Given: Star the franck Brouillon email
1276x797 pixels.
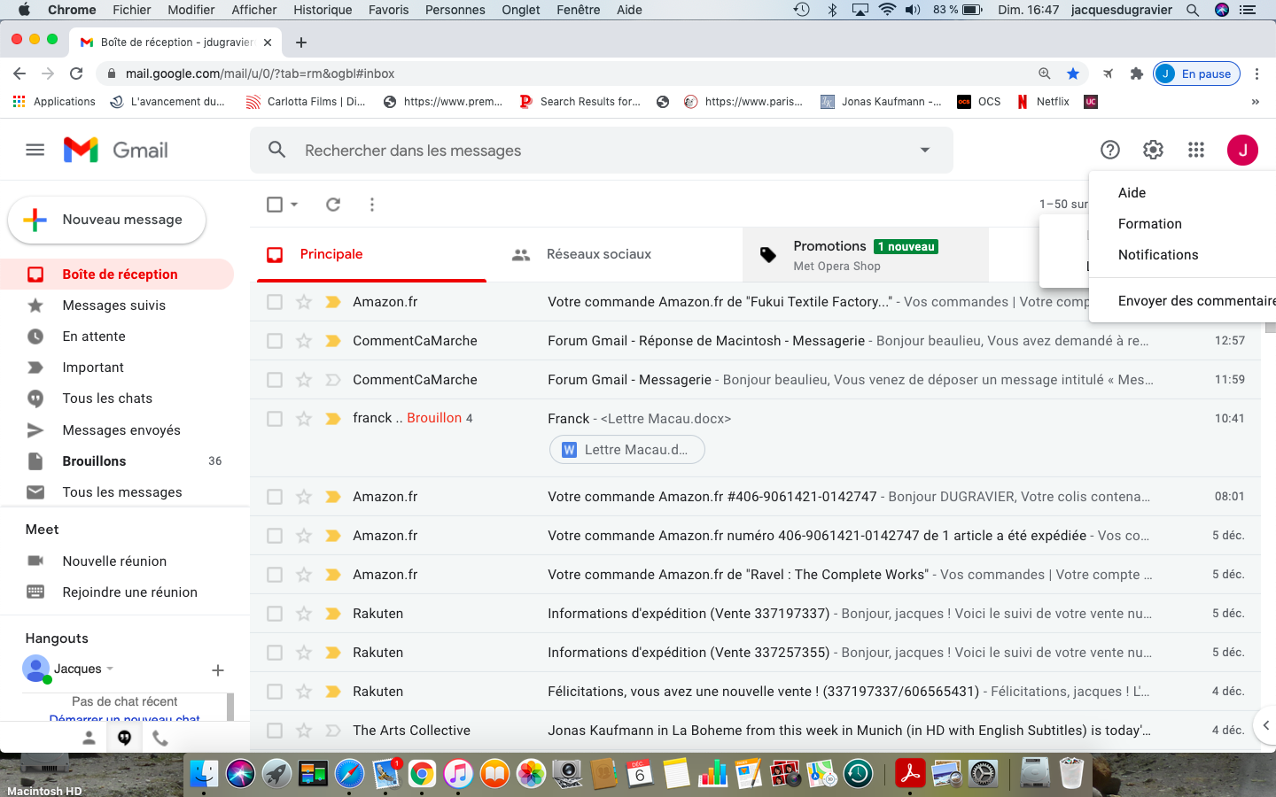Looking at the screenshot, I should [x=304, y=419].
